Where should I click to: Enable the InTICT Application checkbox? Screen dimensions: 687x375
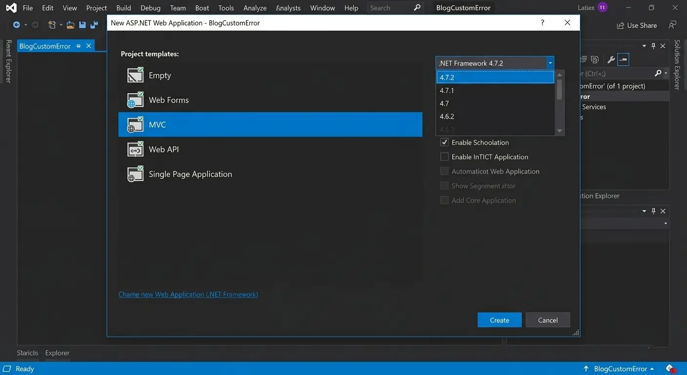[x=444, y=156]
